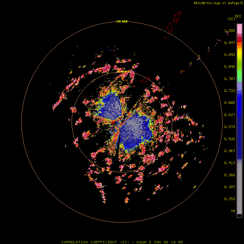Click the red island outline inside 50 NMI ring
This screenshot has height=244, width=244.
pyautogui.click(x=145, y=80)
